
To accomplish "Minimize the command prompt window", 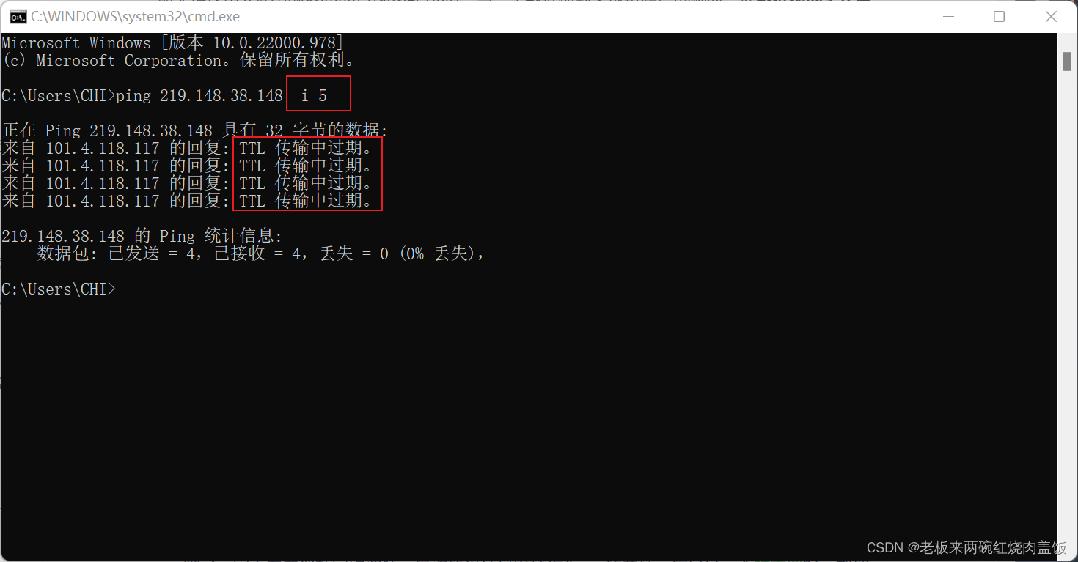I will point(947,16).
